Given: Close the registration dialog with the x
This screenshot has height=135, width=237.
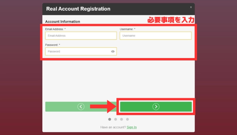Looking at the screenshot, I should (x=191, y=7).
